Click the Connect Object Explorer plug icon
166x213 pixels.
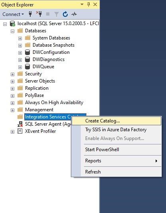click(30, 14)
